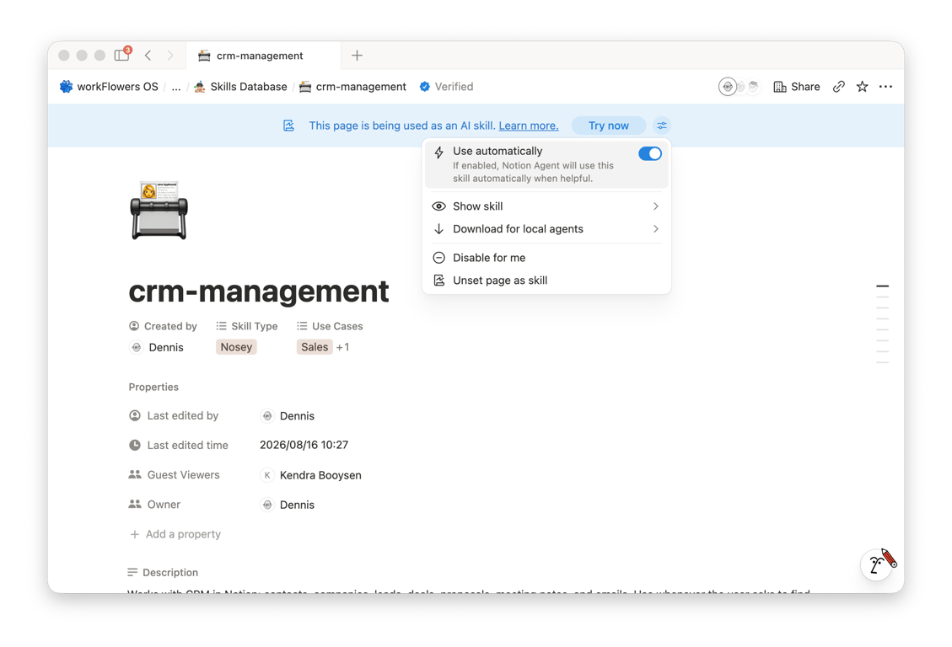Viewport: 952px width, 647px height.
Task: Click the download arrow icon
Action: [x=439, y=228]
